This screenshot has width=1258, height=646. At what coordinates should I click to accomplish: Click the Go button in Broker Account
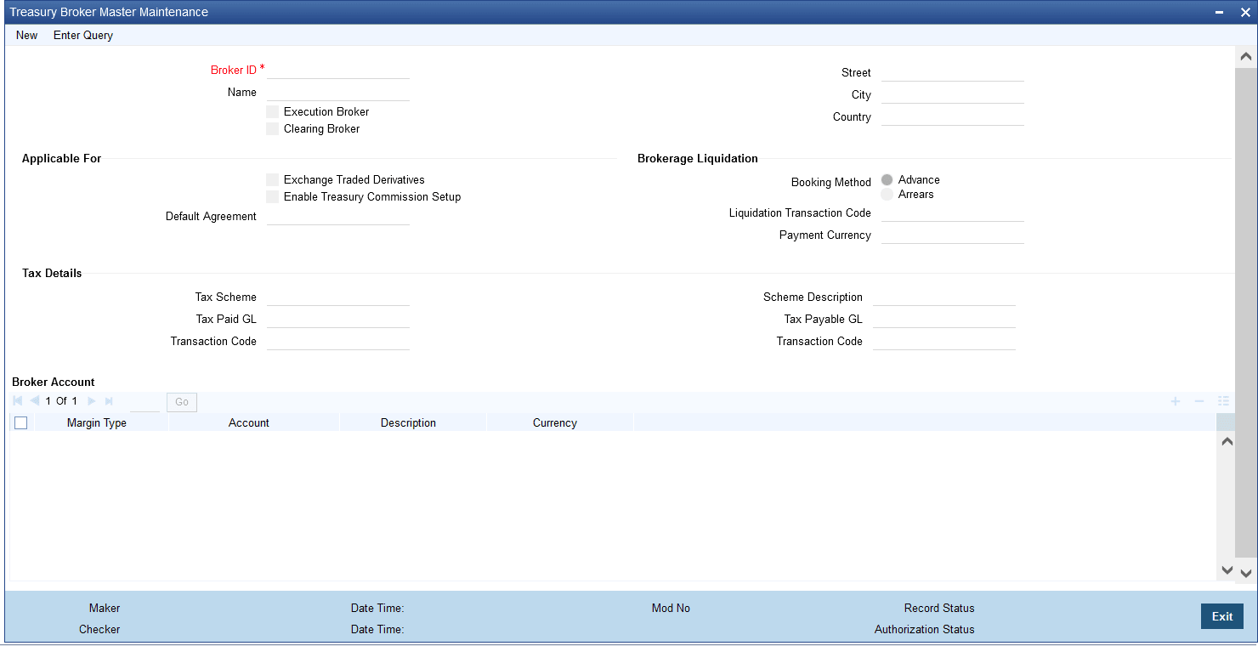(x=182, y=402)
